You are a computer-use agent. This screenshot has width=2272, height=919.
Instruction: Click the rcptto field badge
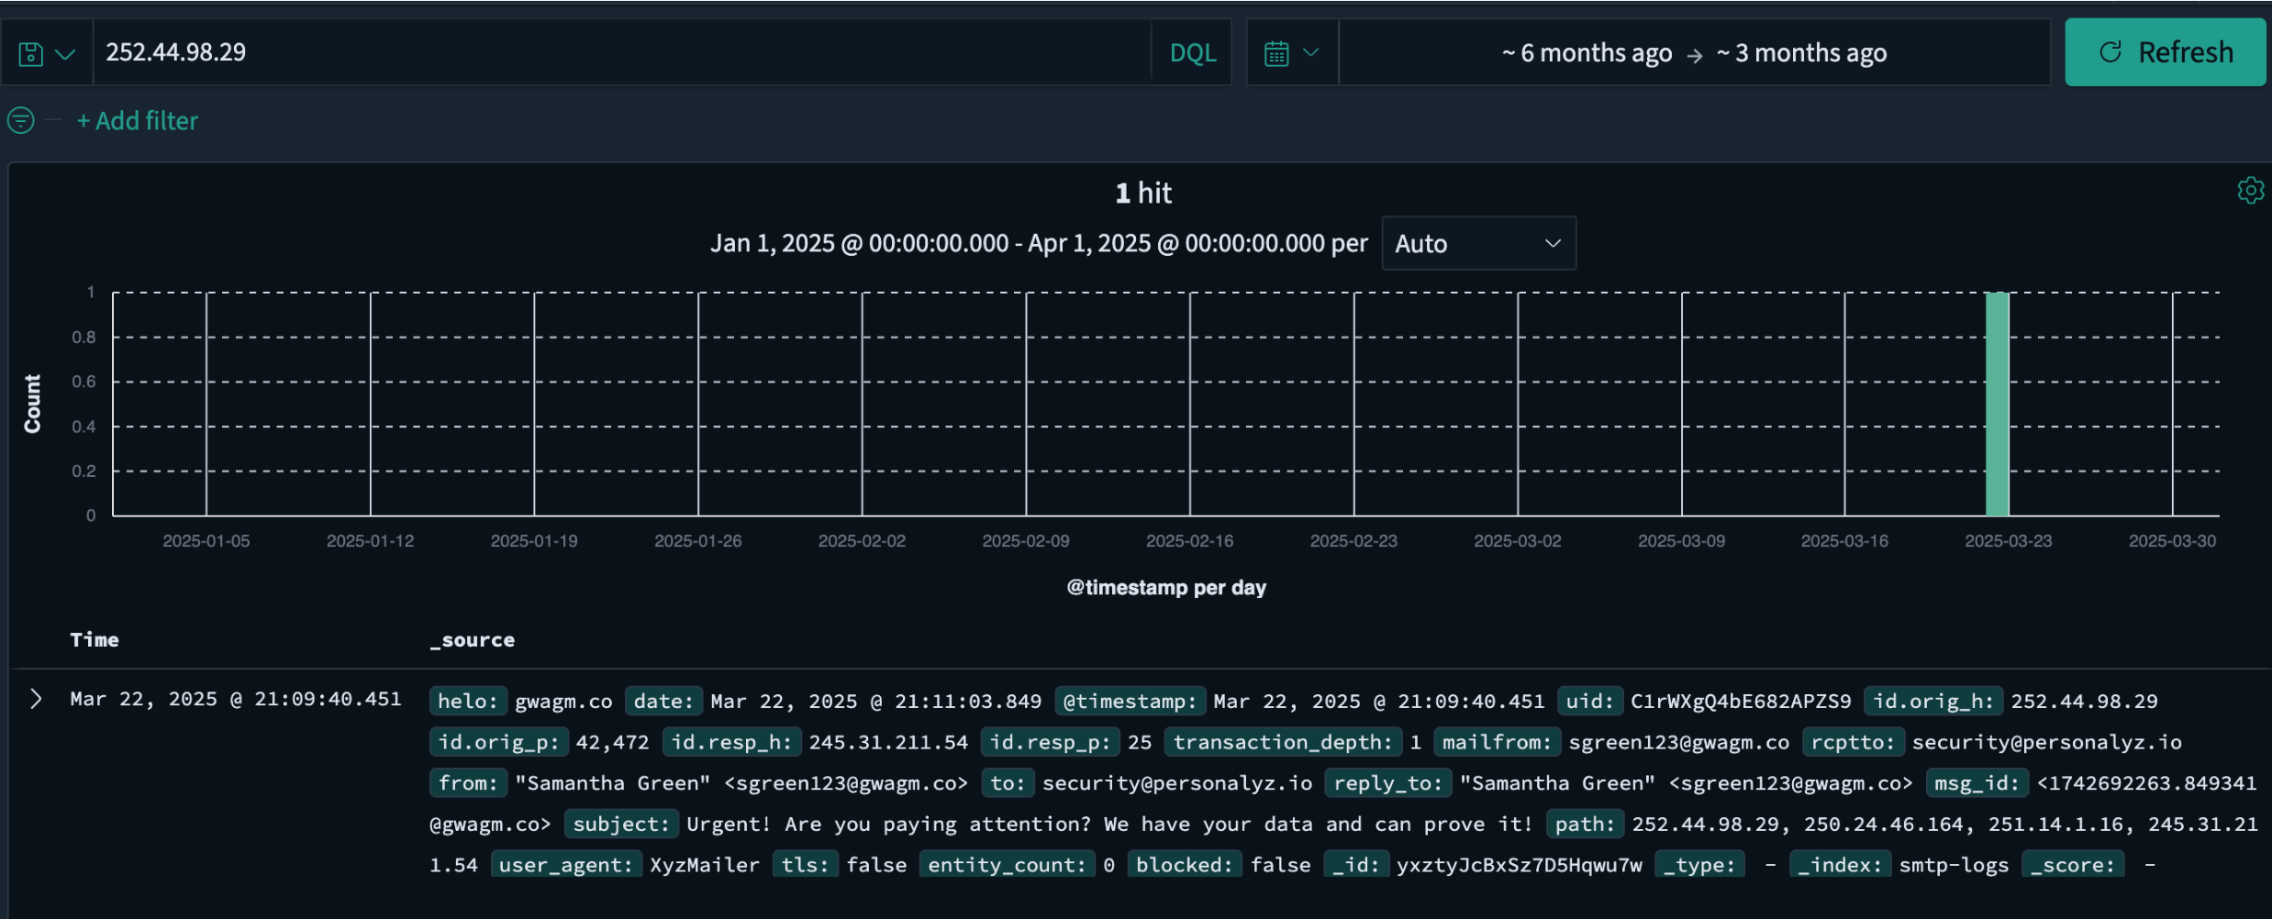(x=1853, y=742)
